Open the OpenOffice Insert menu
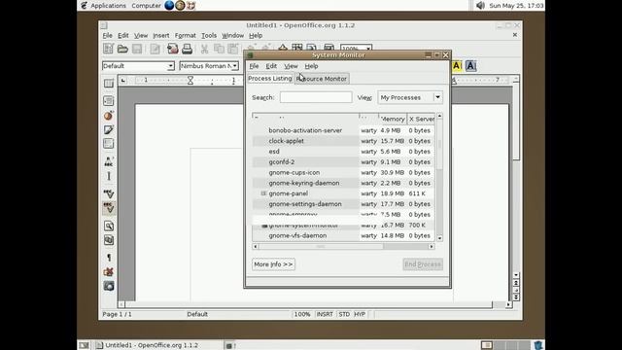622x350 pixels. click(x=161, y=35)
